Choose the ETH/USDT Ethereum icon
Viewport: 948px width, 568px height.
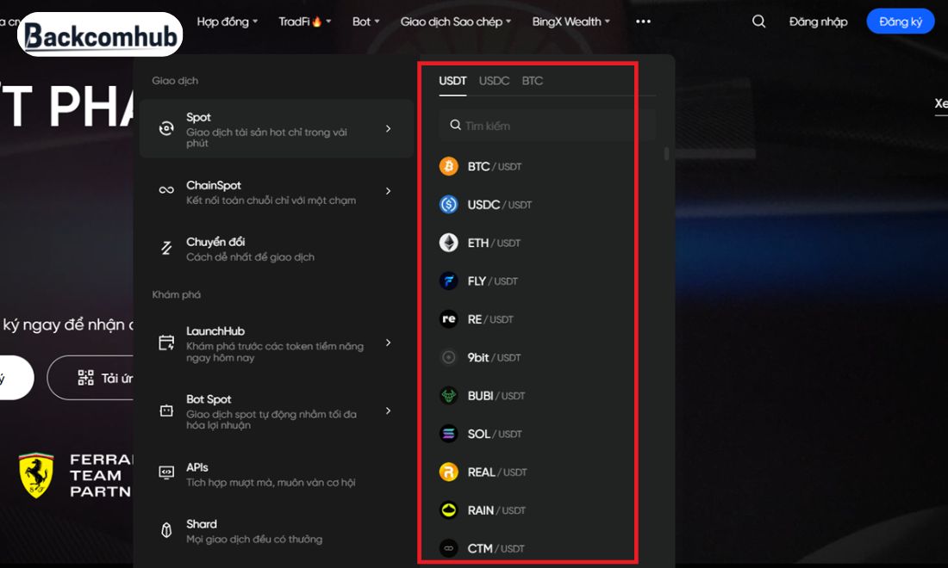click(449, 243)
